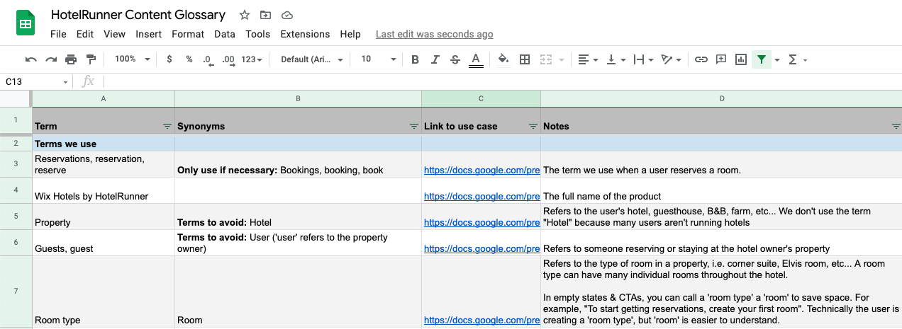This screenshot has width=902, height=329.
Task: Open filter views dropdown arrow
Action: point(777,60)
